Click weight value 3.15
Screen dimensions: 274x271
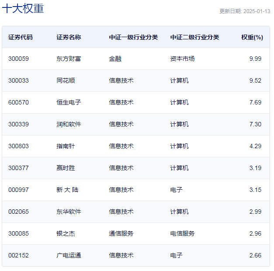coord(255,190)
